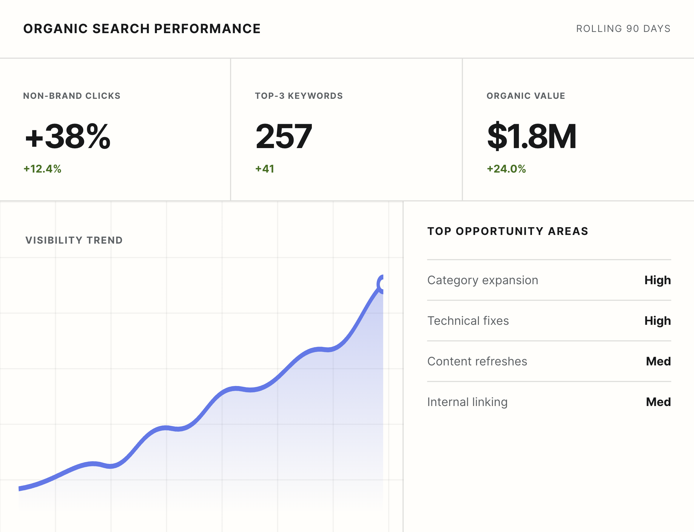Image resolution: width=694 pixels, height=532 pixels.
Task: Click Med rating beside Content refreshes
Action: pyautogui.click(x=658, y=361)
